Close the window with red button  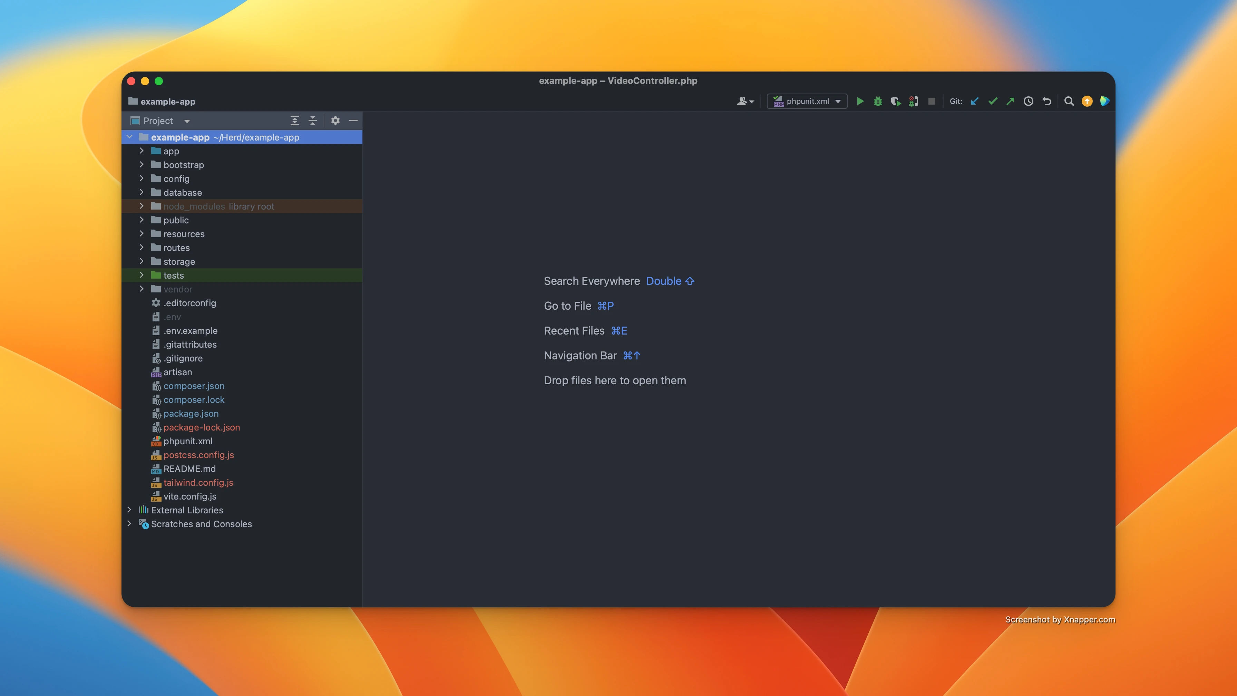[131, 81]
